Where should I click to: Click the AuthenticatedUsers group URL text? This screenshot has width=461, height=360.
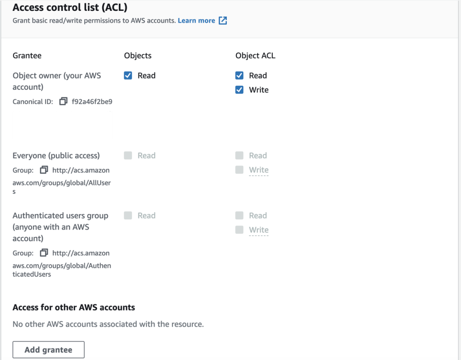point(81,253)
